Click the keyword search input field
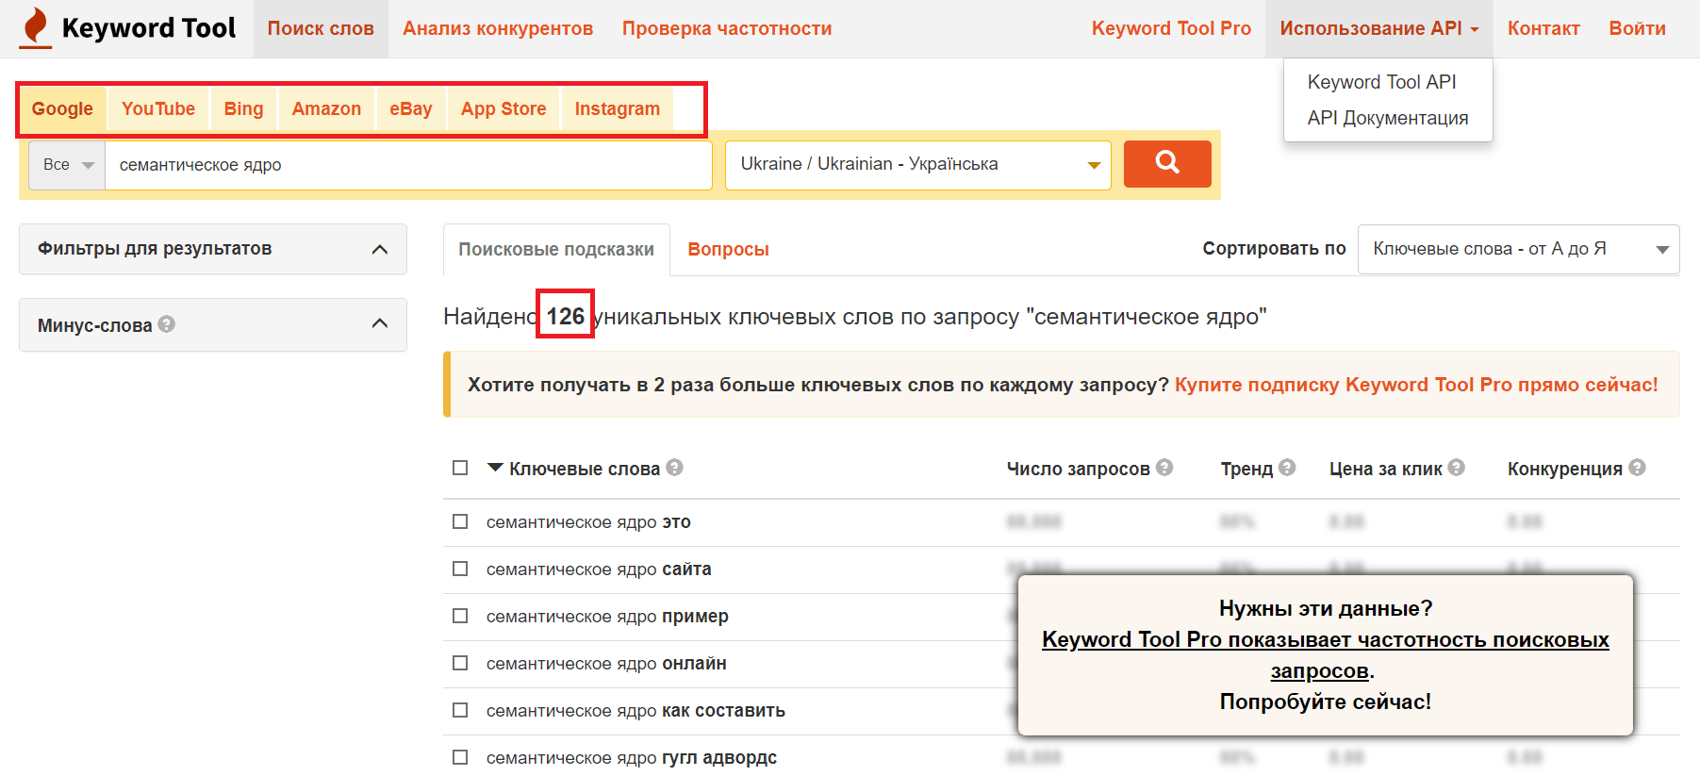The height and width of the screenshot is (776, 1700). pyautogui.click(x=408, y=165)
